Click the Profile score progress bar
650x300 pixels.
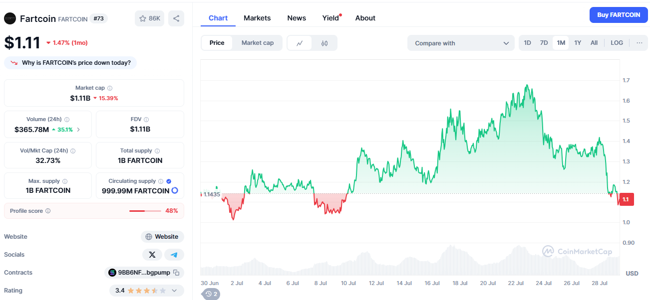(x=145, y=211)
